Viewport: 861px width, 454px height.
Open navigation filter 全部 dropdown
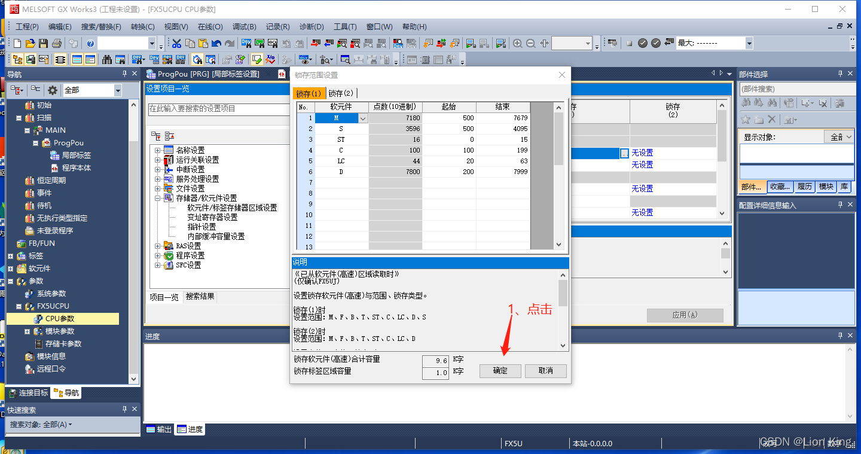click(118, 90)
